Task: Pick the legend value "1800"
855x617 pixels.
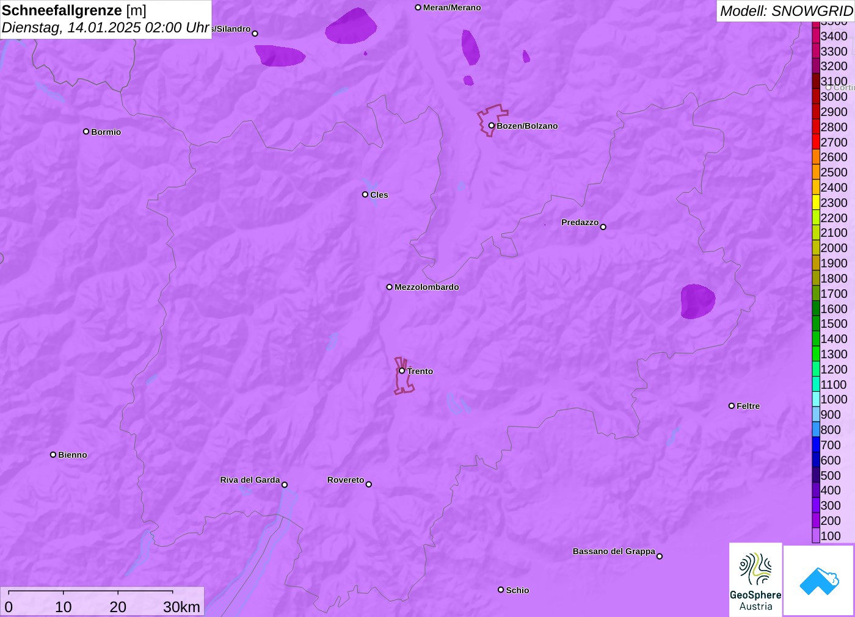Action: [834, 278]
